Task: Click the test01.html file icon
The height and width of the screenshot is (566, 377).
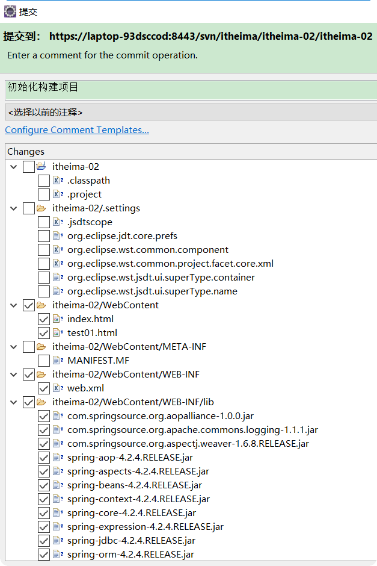Action: (x=58, y=332)
